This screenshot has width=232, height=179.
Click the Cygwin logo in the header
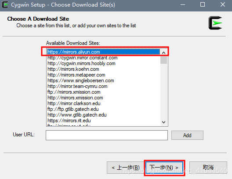point(215,23)
